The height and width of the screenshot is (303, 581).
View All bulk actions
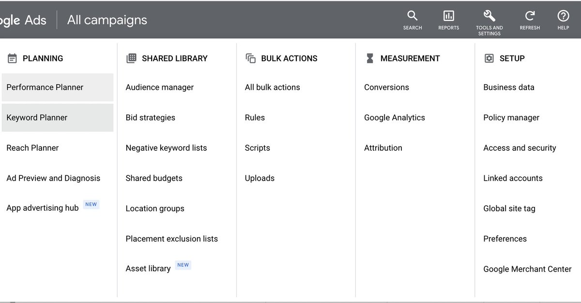click(x=272, y=87)
